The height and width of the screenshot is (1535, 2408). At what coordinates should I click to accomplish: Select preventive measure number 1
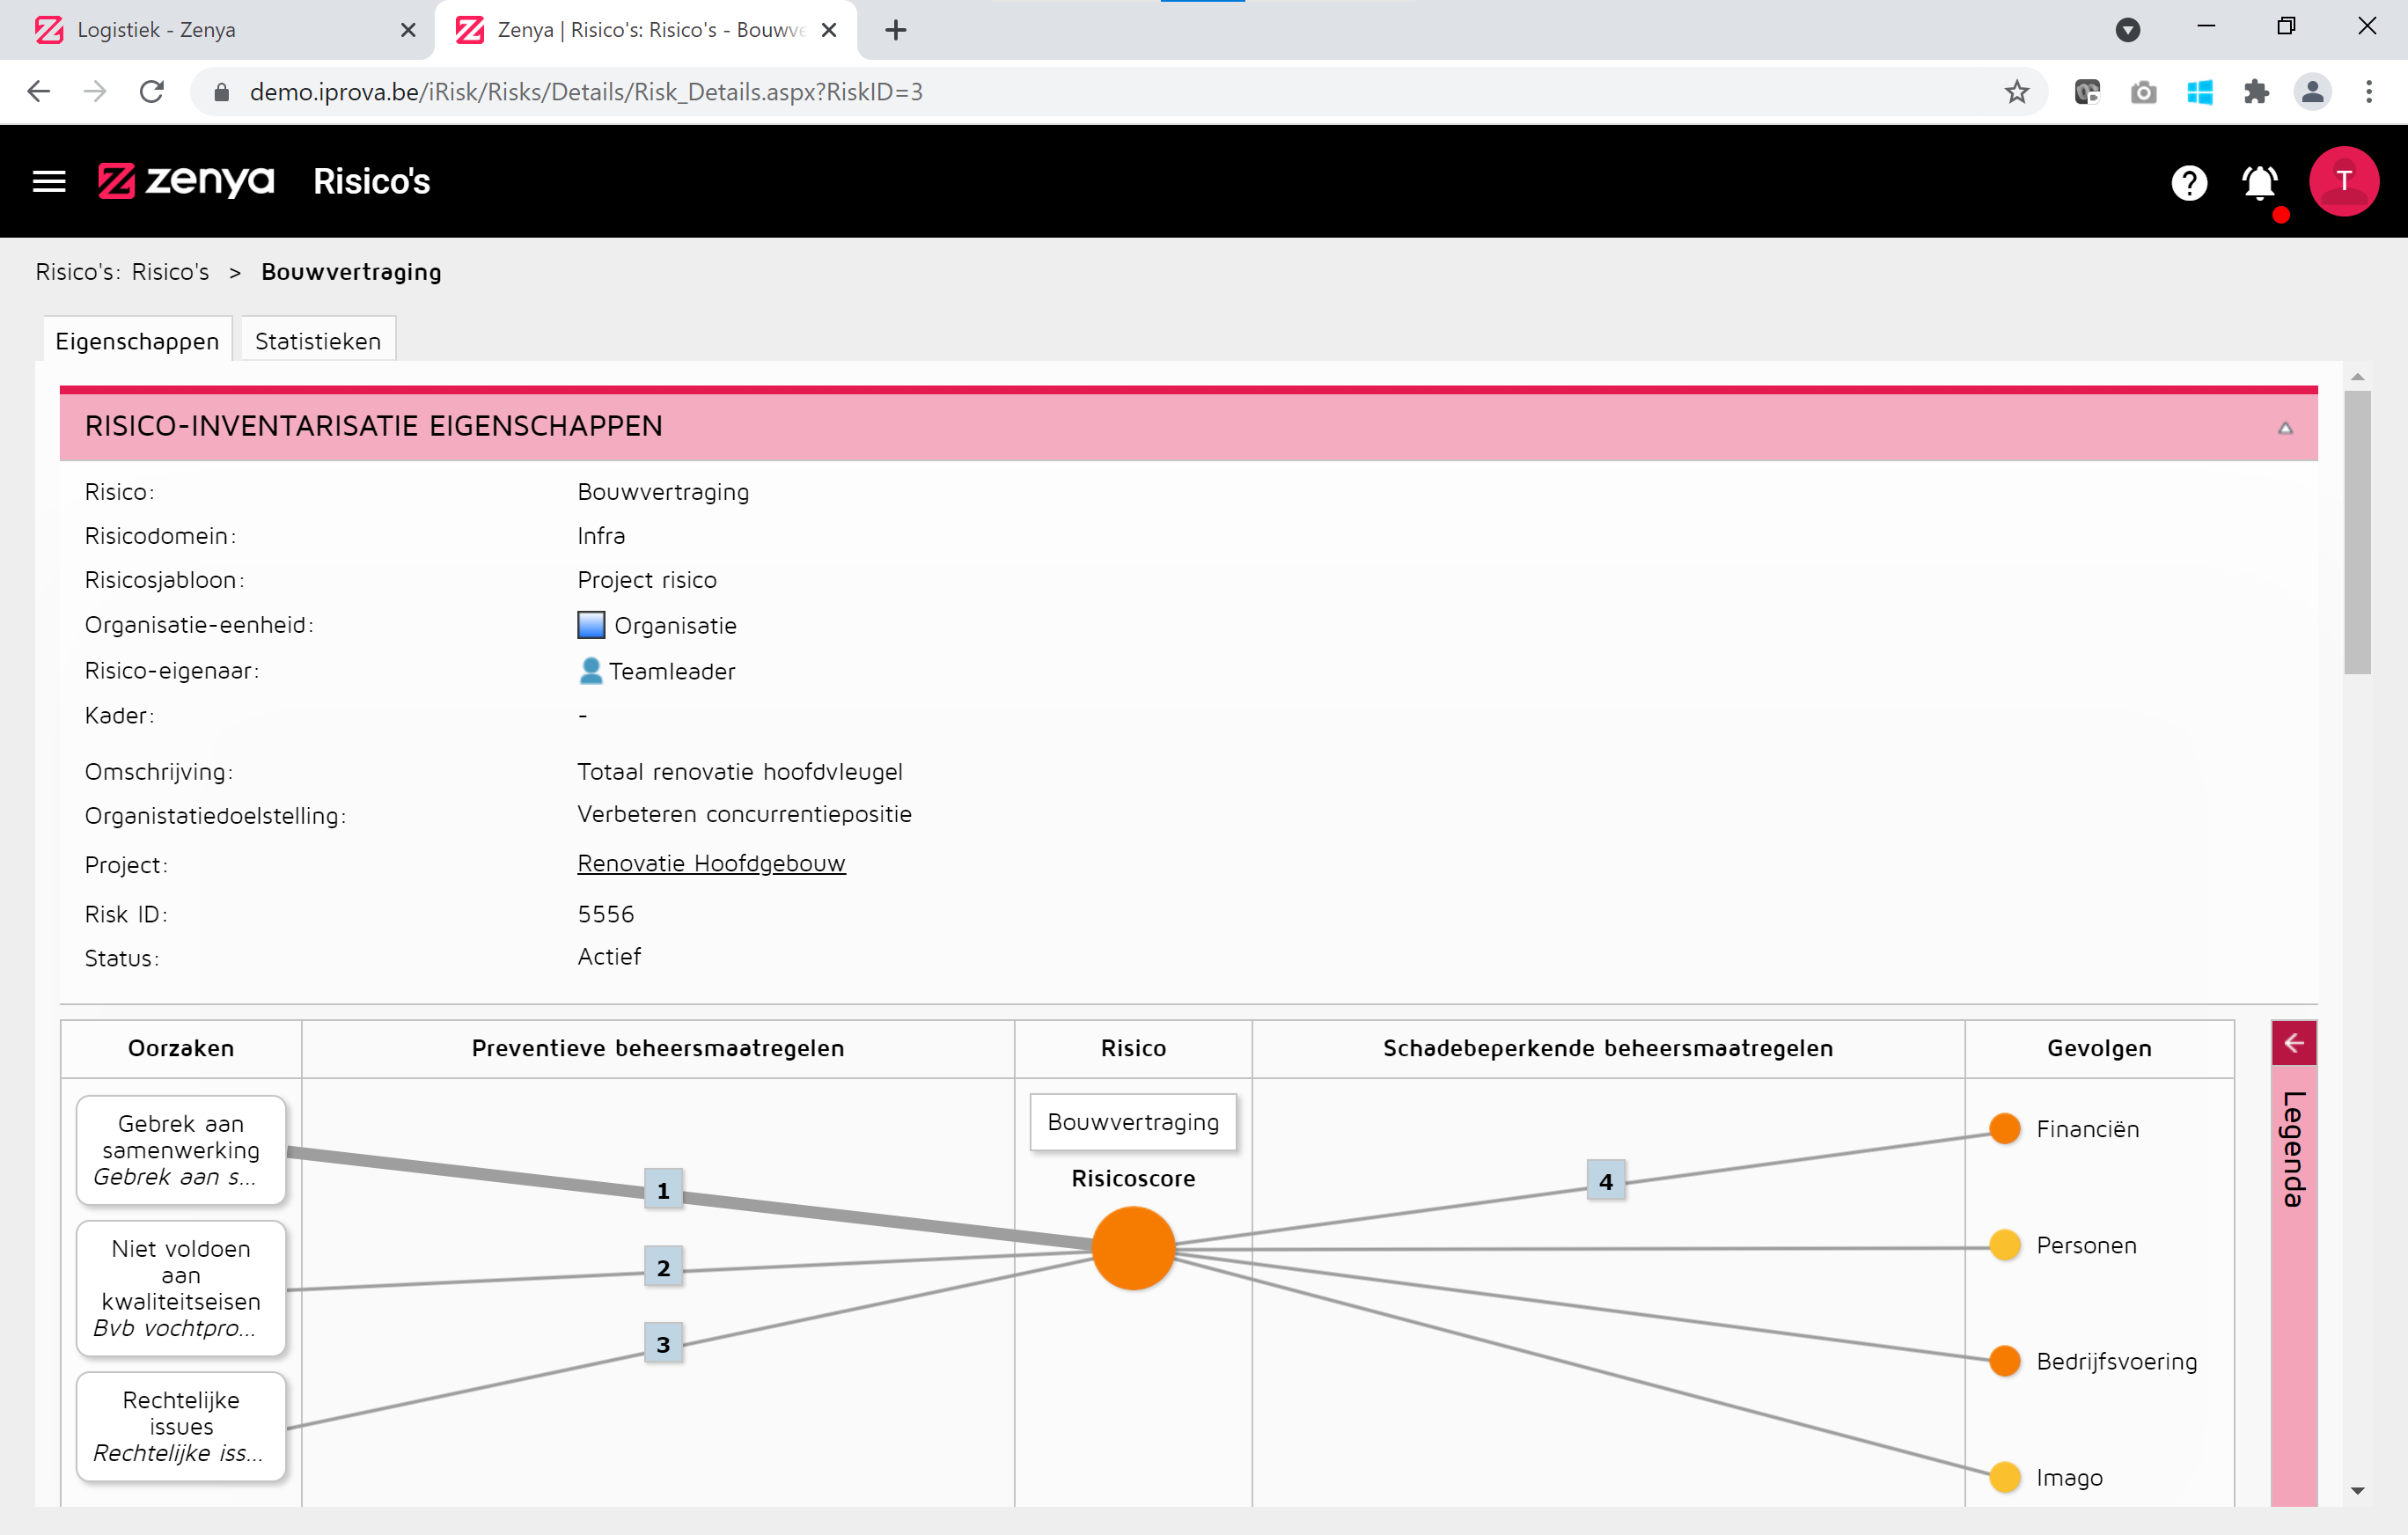[x=662, y=1190]
